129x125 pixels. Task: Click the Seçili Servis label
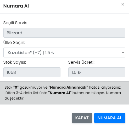pyautogui.click(x=16, y=23)
